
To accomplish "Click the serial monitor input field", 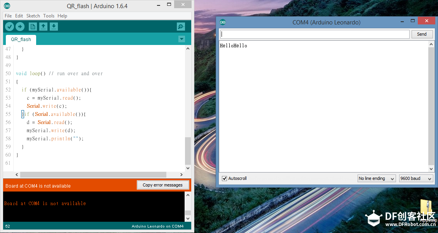I will 314,34.
